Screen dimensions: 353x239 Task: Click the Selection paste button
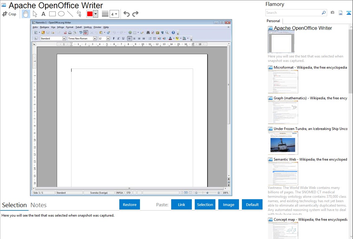pos(205,205)
